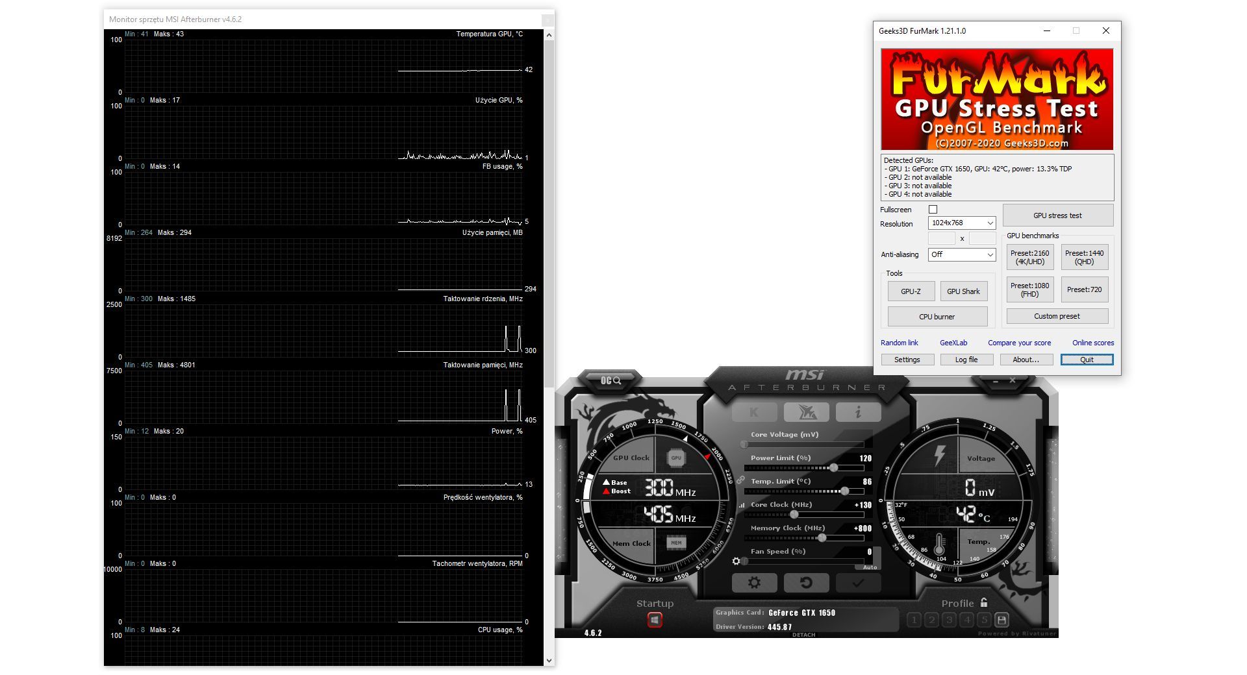Click the FurMark GPU Stress Test banner
1247x675 pixels.
tap(997, 99)
